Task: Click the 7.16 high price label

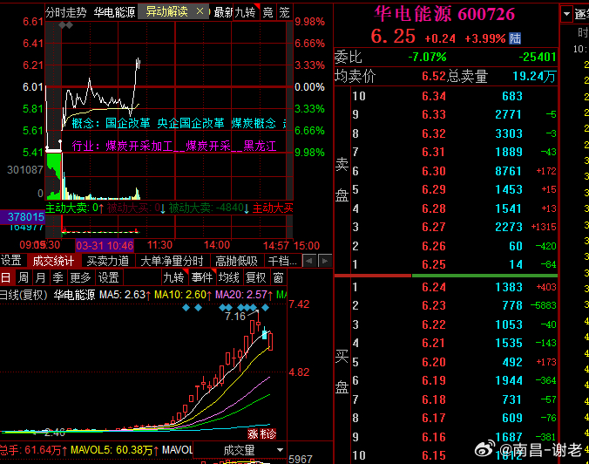Action: click(235, 317)
